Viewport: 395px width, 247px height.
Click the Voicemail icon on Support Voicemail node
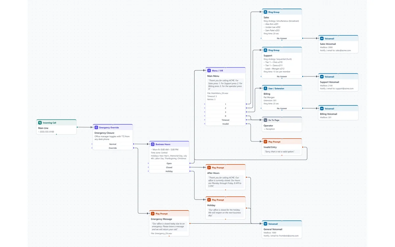[322, 77]
